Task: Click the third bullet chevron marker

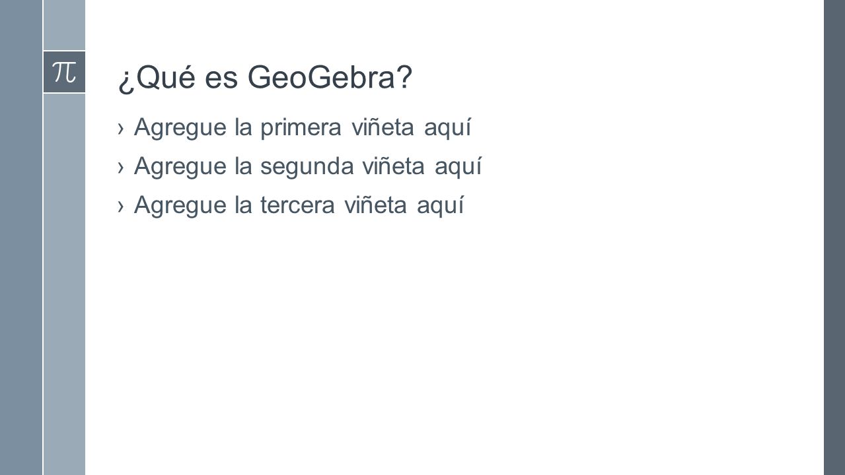Action: [120, 207]
